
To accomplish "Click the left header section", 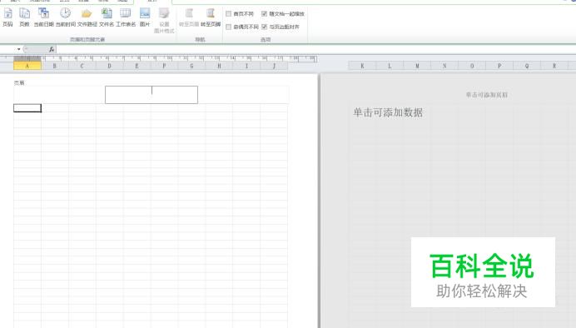I will (59, 95).
